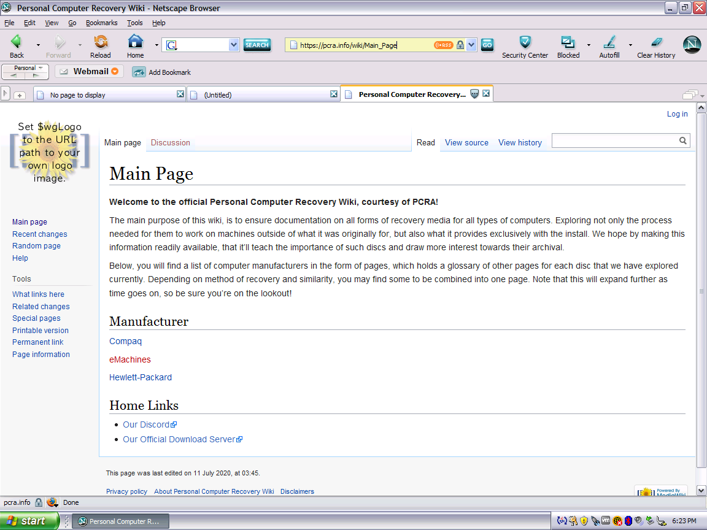The image size is (707, 530).
Task: Close the Personal Computer Recovery tab
Action: coord(486,93)
